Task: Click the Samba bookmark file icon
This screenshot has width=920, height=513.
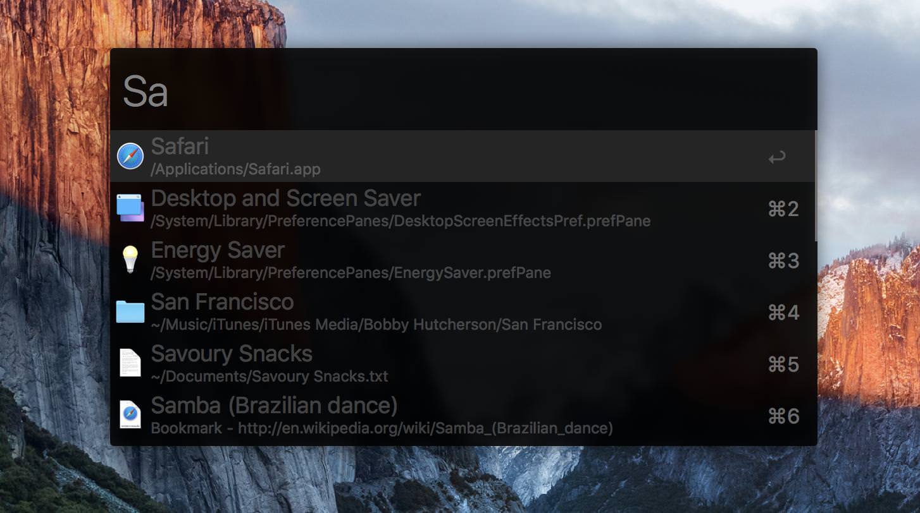Action: point(130,415)
